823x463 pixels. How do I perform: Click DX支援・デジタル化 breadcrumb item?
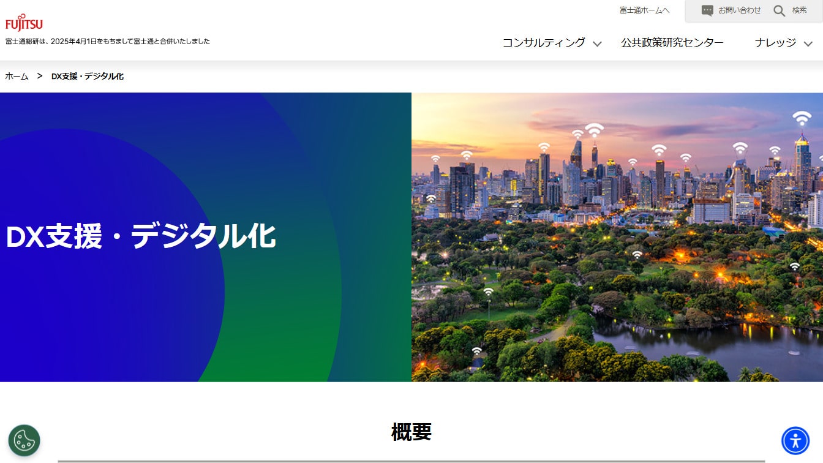point(88,76)
